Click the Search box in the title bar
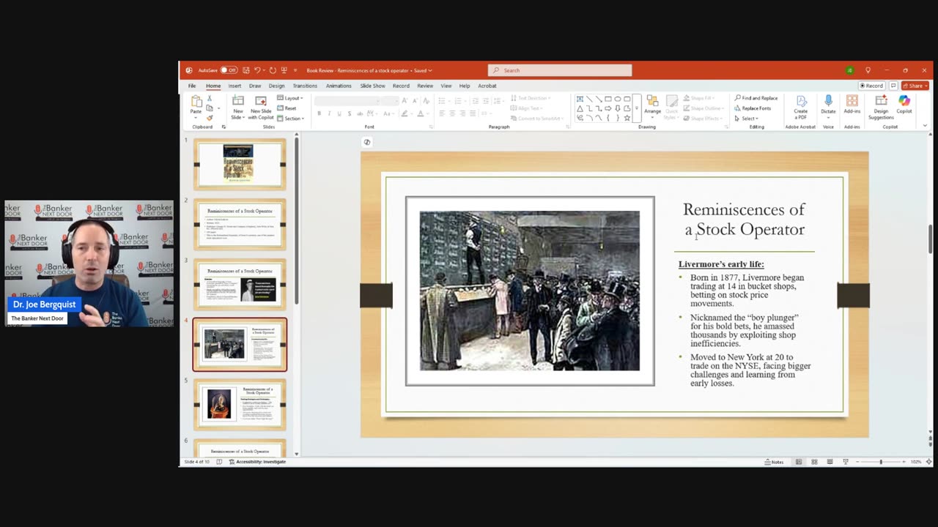938x527 pixels. pyautogui.click(x=560, y=70)
